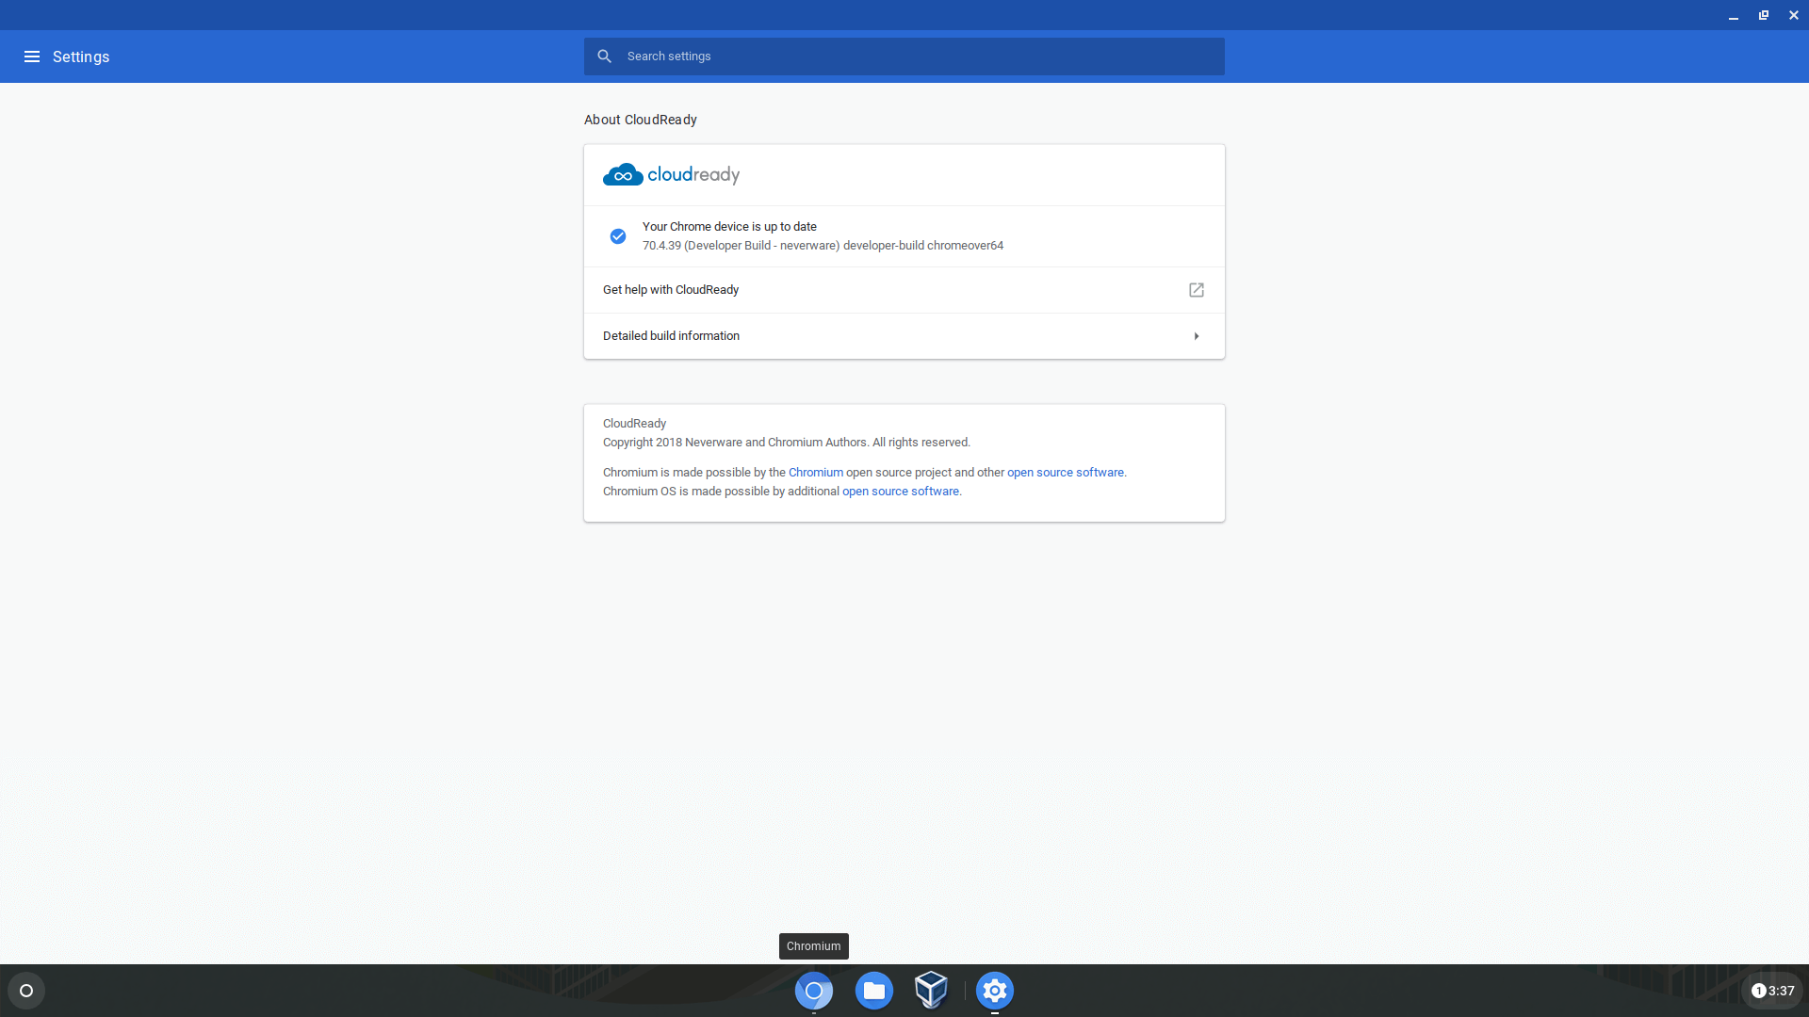The image size is (1809, 1017).
Task: Click the version text 70.4.39
Action: [x=823, y=246]
